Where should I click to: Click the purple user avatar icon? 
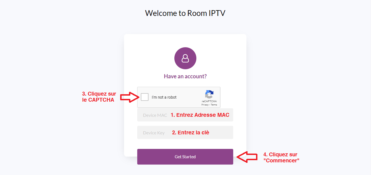point(185,58)
